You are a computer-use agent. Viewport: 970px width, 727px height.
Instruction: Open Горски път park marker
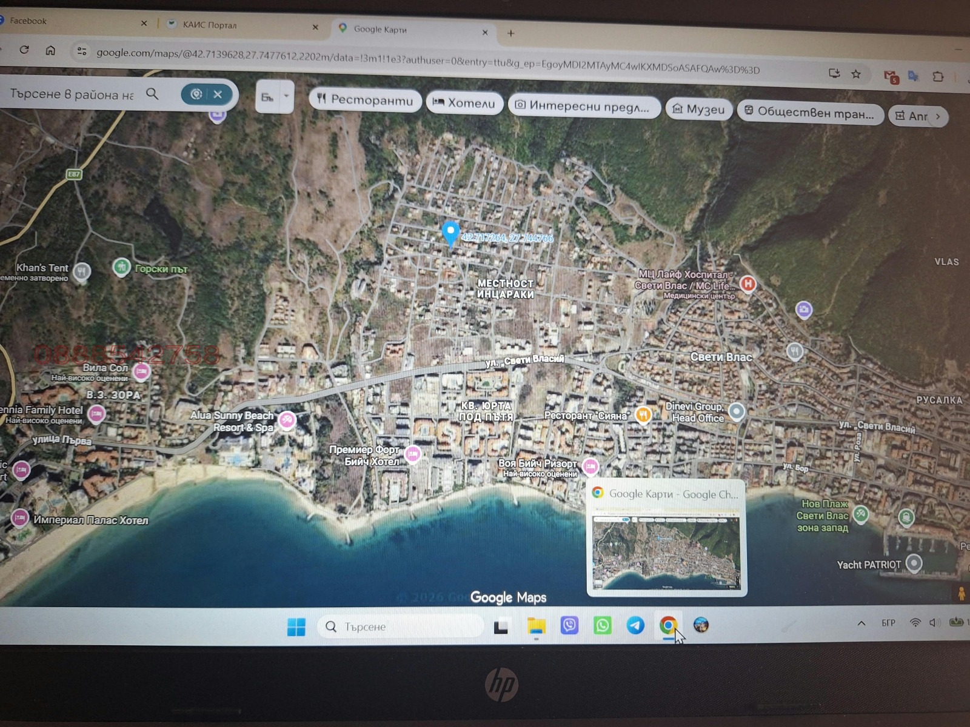121,267
